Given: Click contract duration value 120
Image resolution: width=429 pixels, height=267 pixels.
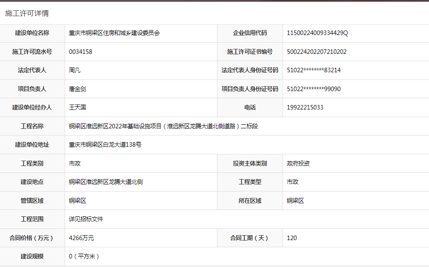Looking at the screenshot, I should tap(292, 238).
